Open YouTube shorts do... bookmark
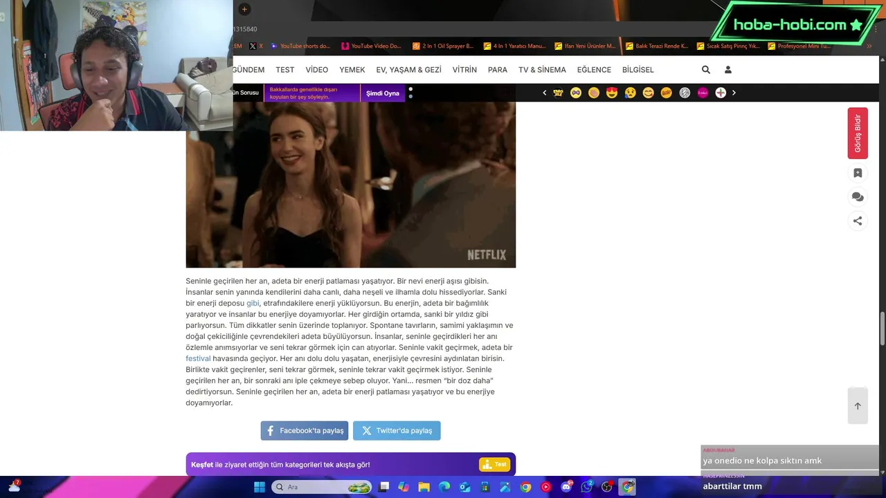The height and width of the screenshot is (498, 886). point(301,46)
